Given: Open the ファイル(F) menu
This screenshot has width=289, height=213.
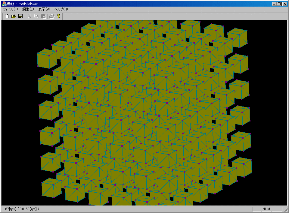Looking at the screenshot, I should [x=10, y=9].
